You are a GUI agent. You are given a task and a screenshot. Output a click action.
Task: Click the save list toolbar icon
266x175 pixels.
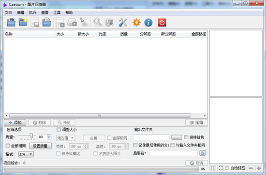point(35,22)
